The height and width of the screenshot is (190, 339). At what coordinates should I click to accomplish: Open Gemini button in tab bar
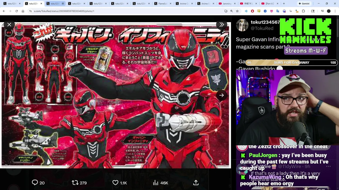[304, 3]
